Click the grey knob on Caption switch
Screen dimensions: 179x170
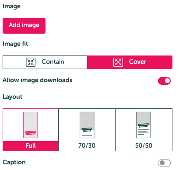(162, 163)
